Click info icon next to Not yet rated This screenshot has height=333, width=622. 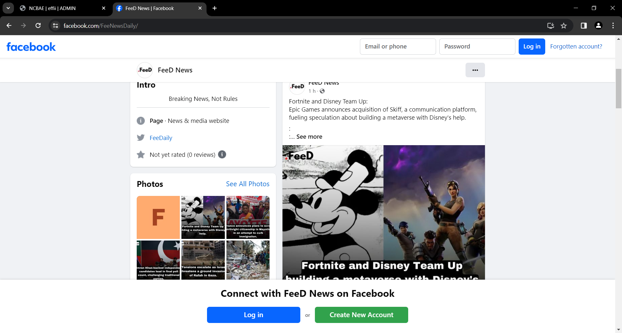222,155
